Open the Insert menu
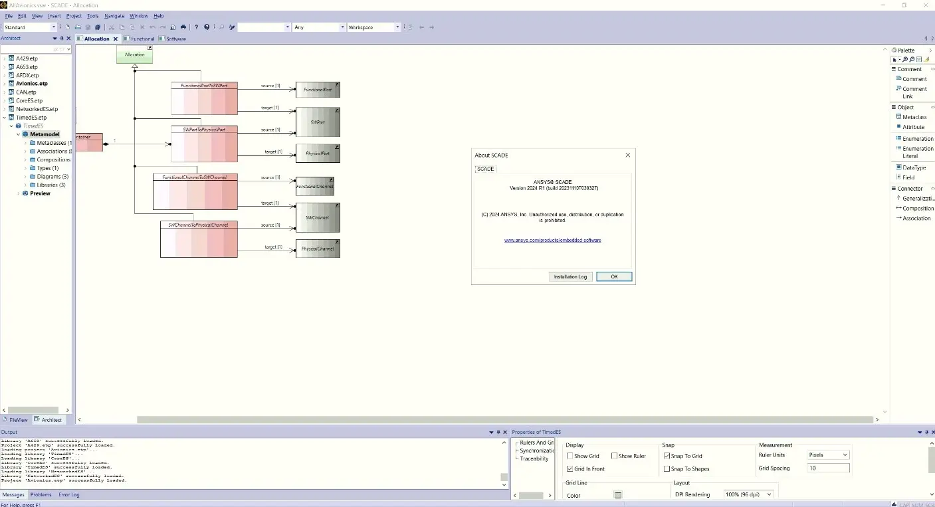 click(x=54, y=16)
